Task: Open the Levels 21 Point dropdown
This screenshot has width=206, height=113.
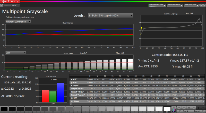Action: 110,15
